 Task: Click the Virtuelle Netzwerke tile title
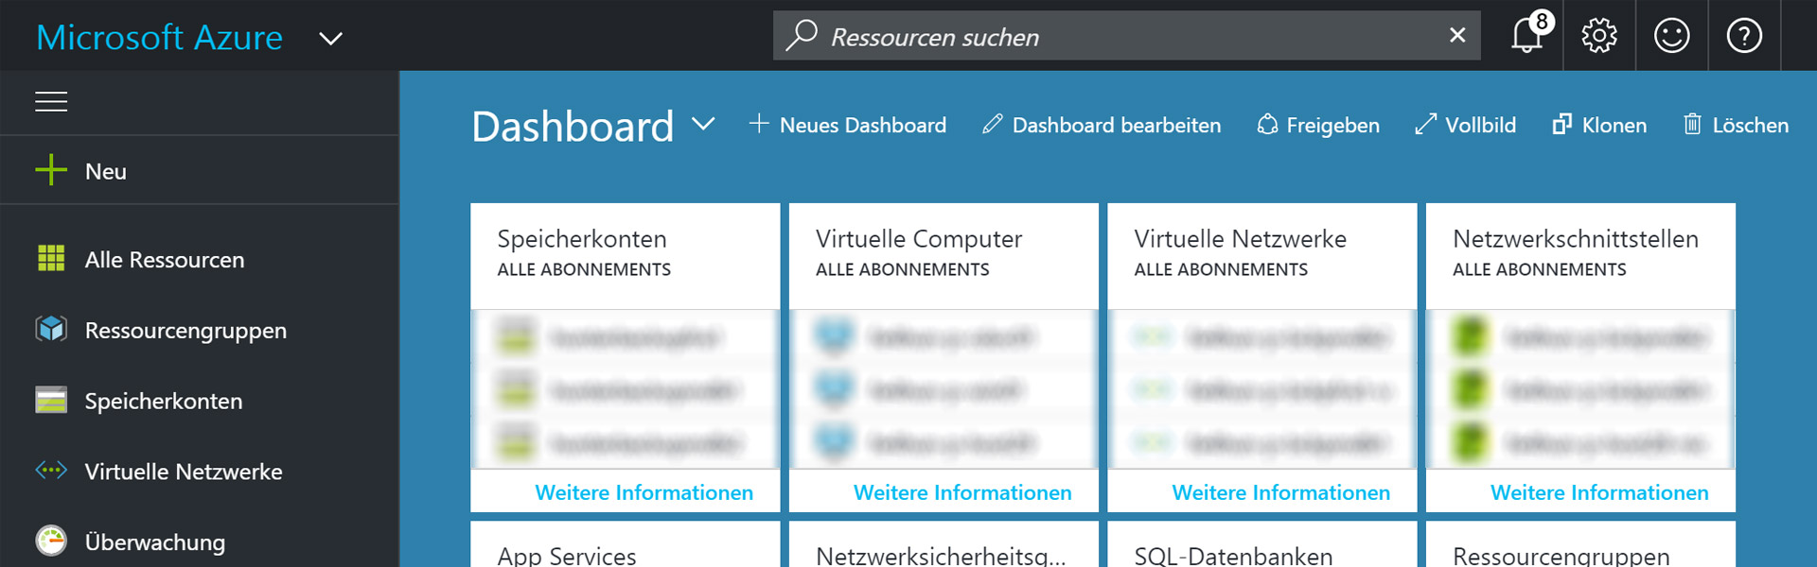1241,239
